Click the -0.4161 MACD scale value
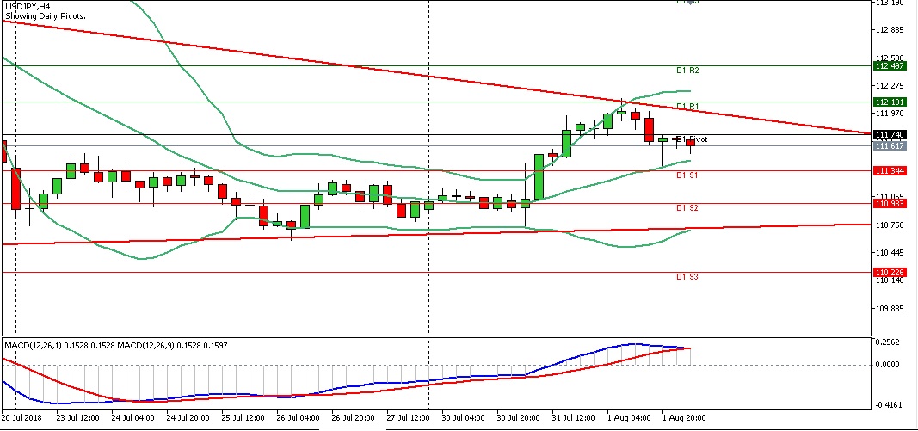The height and width of the screenshot is (431, 918). [887, 405]
